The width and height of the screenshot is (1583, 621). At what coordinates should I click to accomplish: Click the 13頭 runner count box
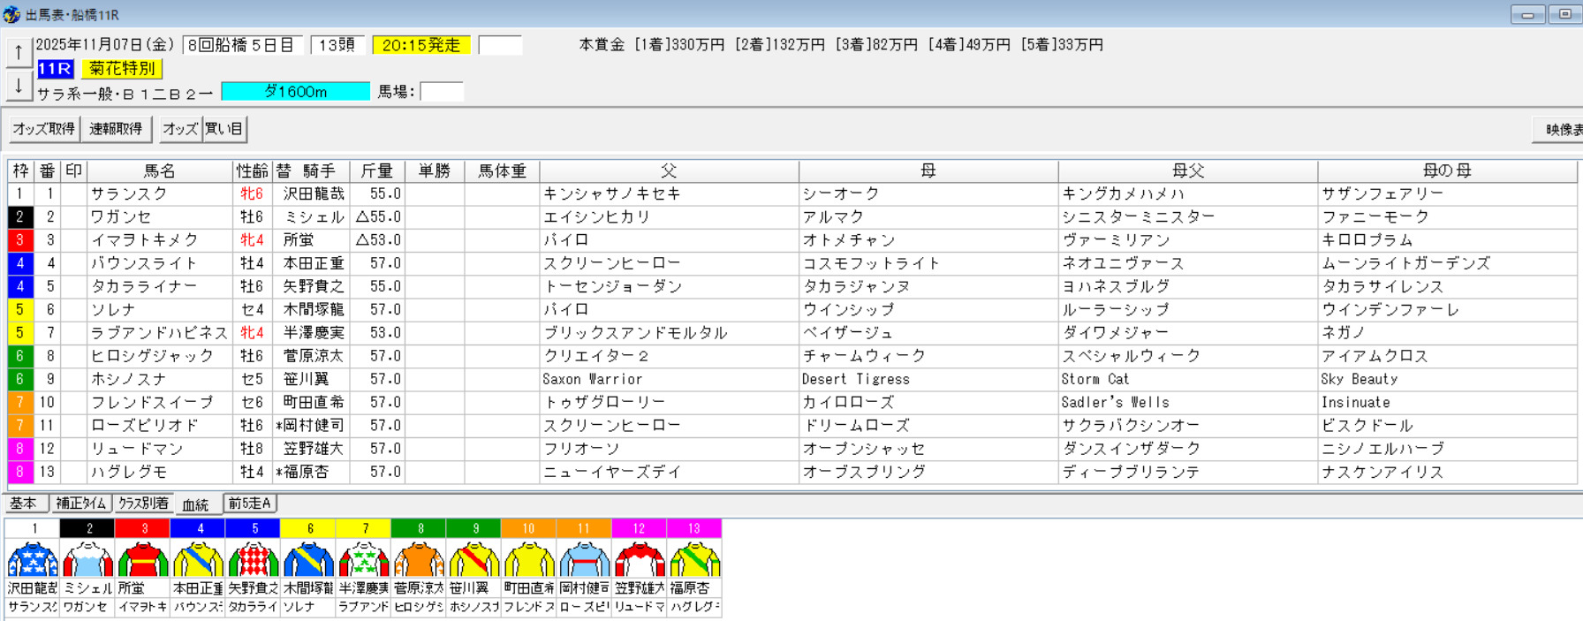337,45
